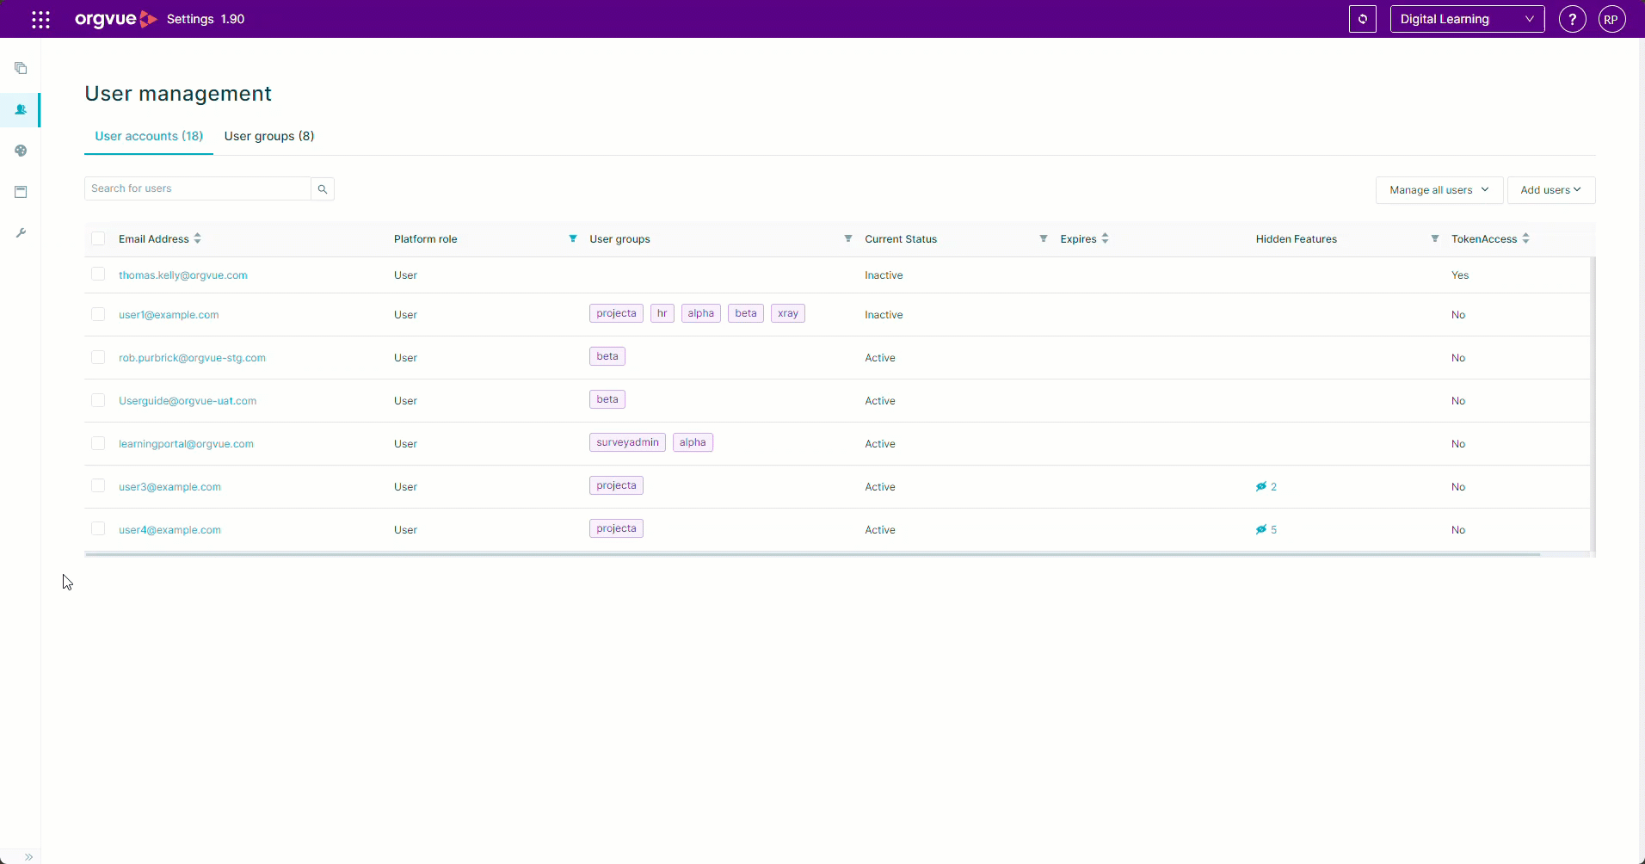Sort by TokenAccess column
The width and height of the screenshot is (1645, 864).
(1526, 238)
